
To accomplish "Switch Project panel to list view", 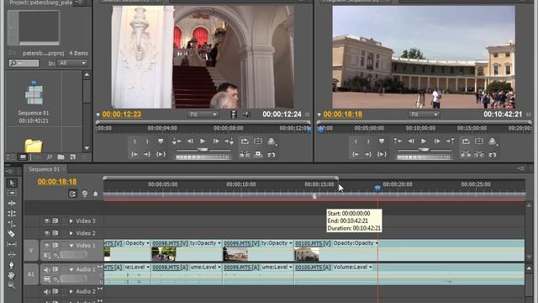I will (x=11, y=157).
